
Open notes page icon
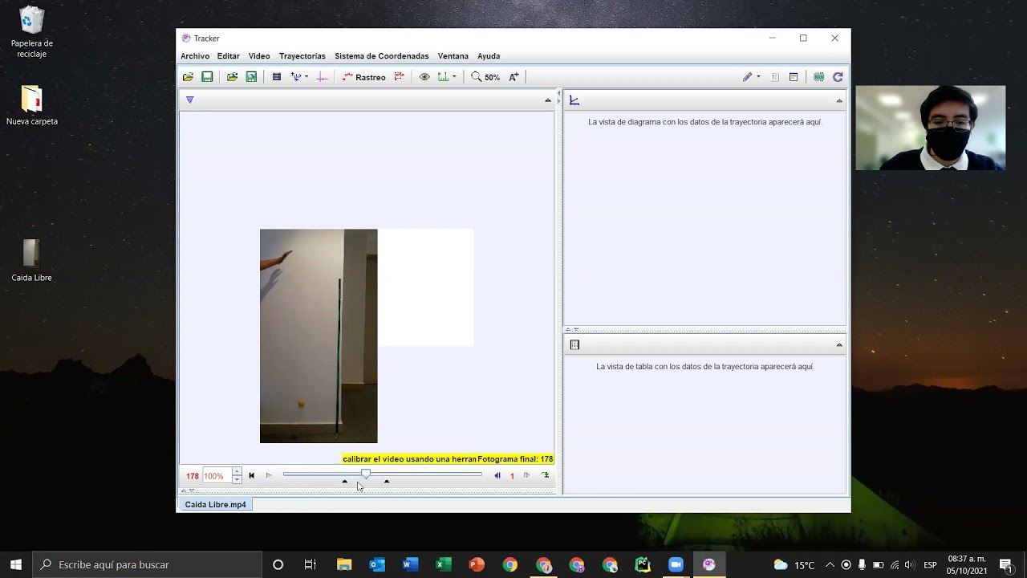775,77
